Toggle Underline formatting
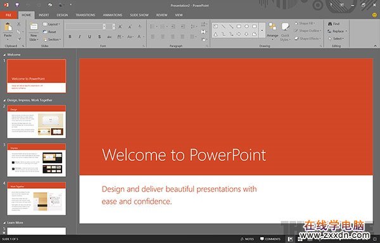 point(90,37)
